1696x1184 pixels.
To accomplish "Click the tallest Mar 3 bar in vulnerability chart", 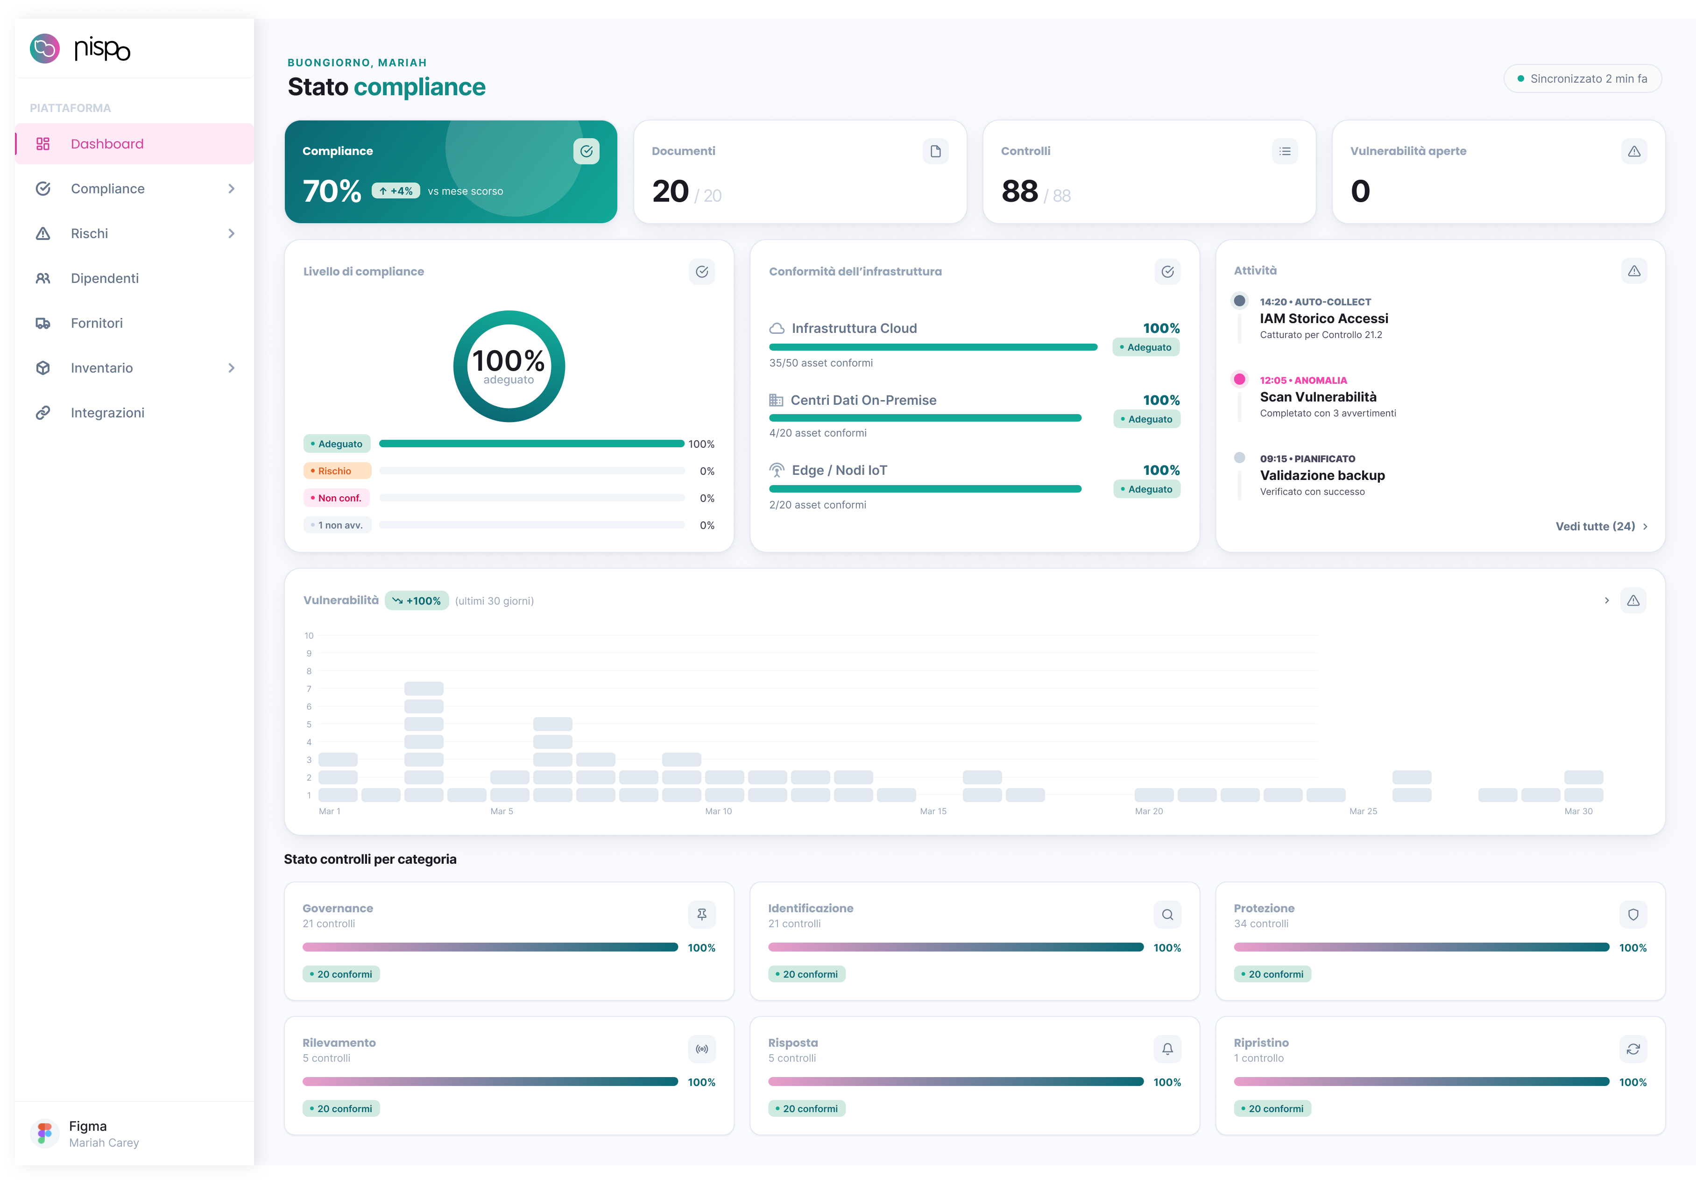I will coord(423,742).
